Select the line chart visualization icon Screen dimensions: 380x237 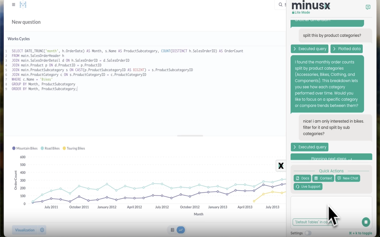click(x=180, y=230)
